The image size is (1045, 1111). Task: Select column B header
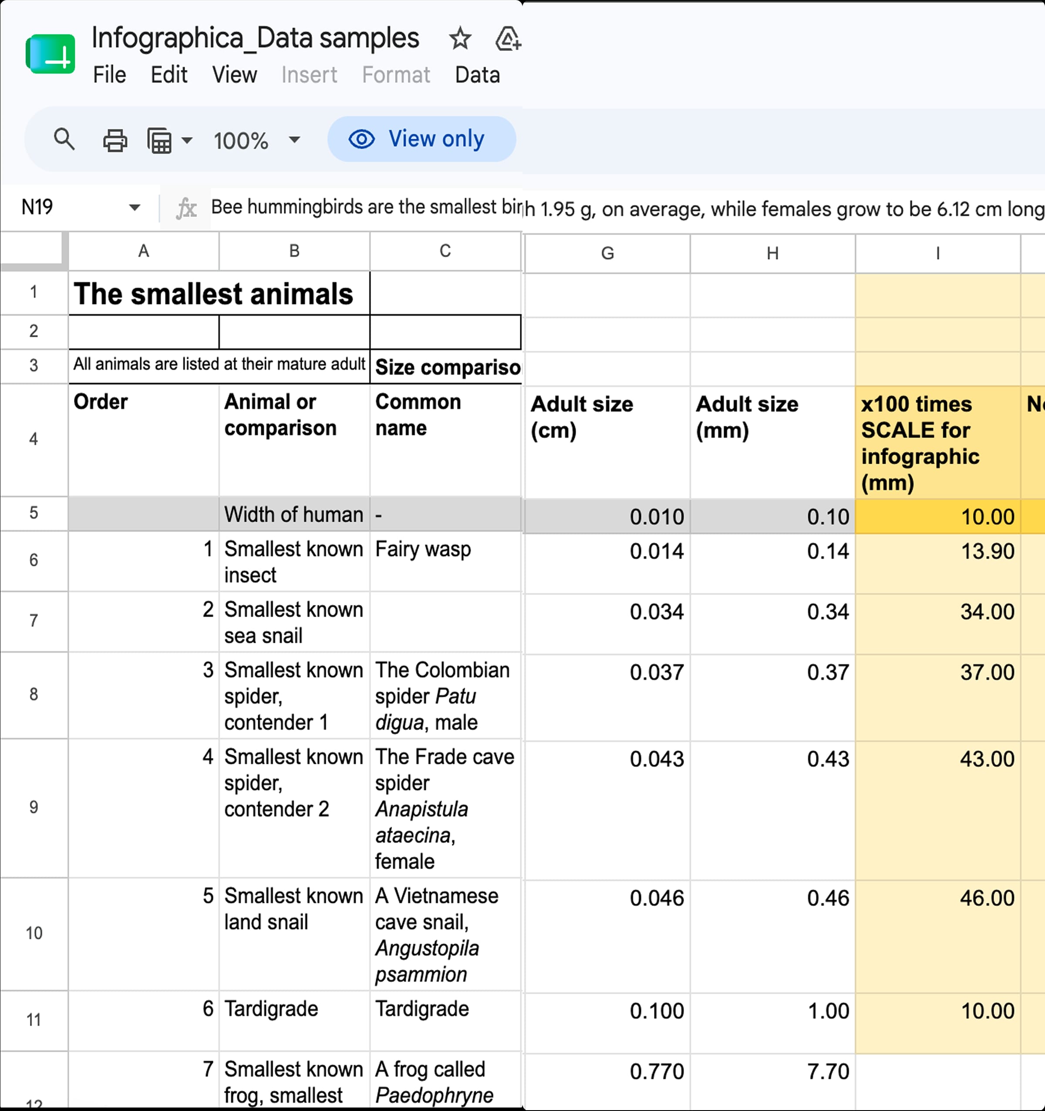(294, 251)
